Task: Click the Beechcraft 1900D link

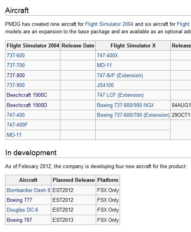Action: click(x=27, y=105)
